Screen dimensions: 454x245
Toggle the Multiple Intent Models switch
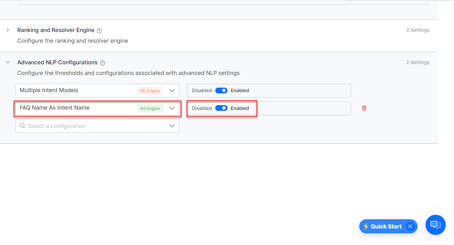(221, 91)
